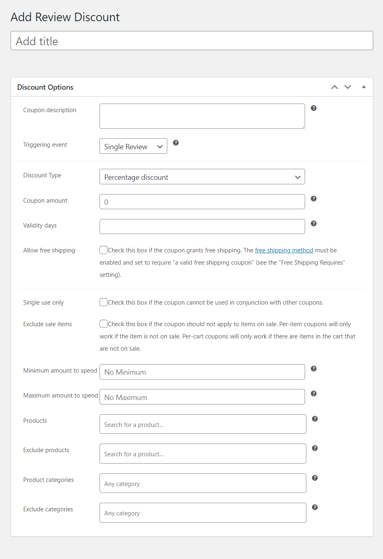
Task: Click help icon next to Product categories
Action: (x=315, y=478)
